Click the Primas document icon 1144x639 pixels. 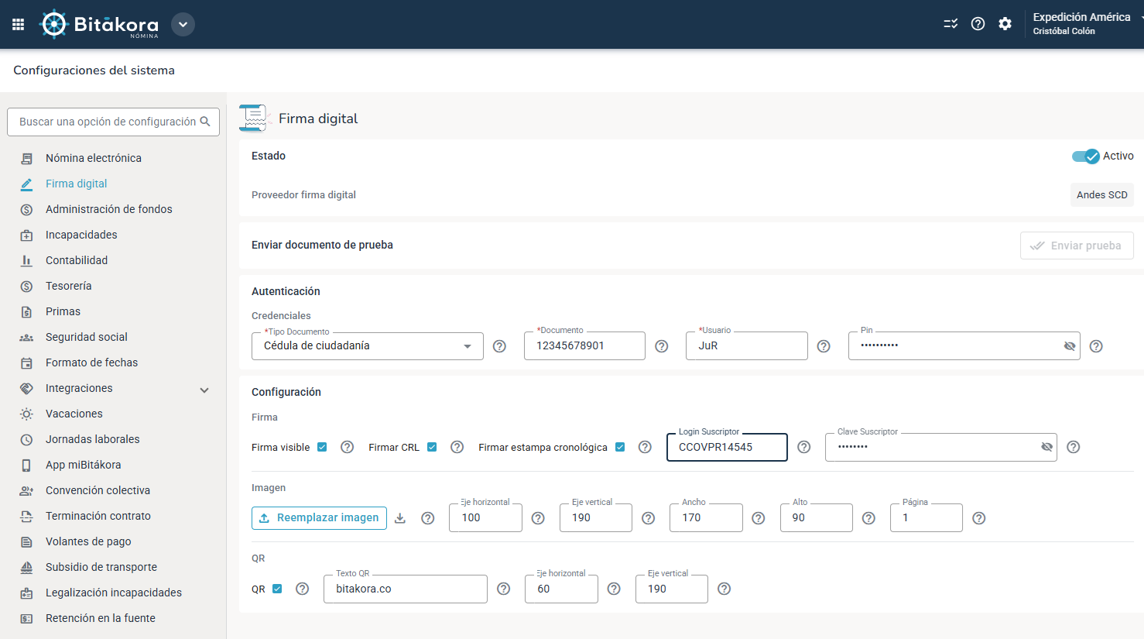coord(26,311)
